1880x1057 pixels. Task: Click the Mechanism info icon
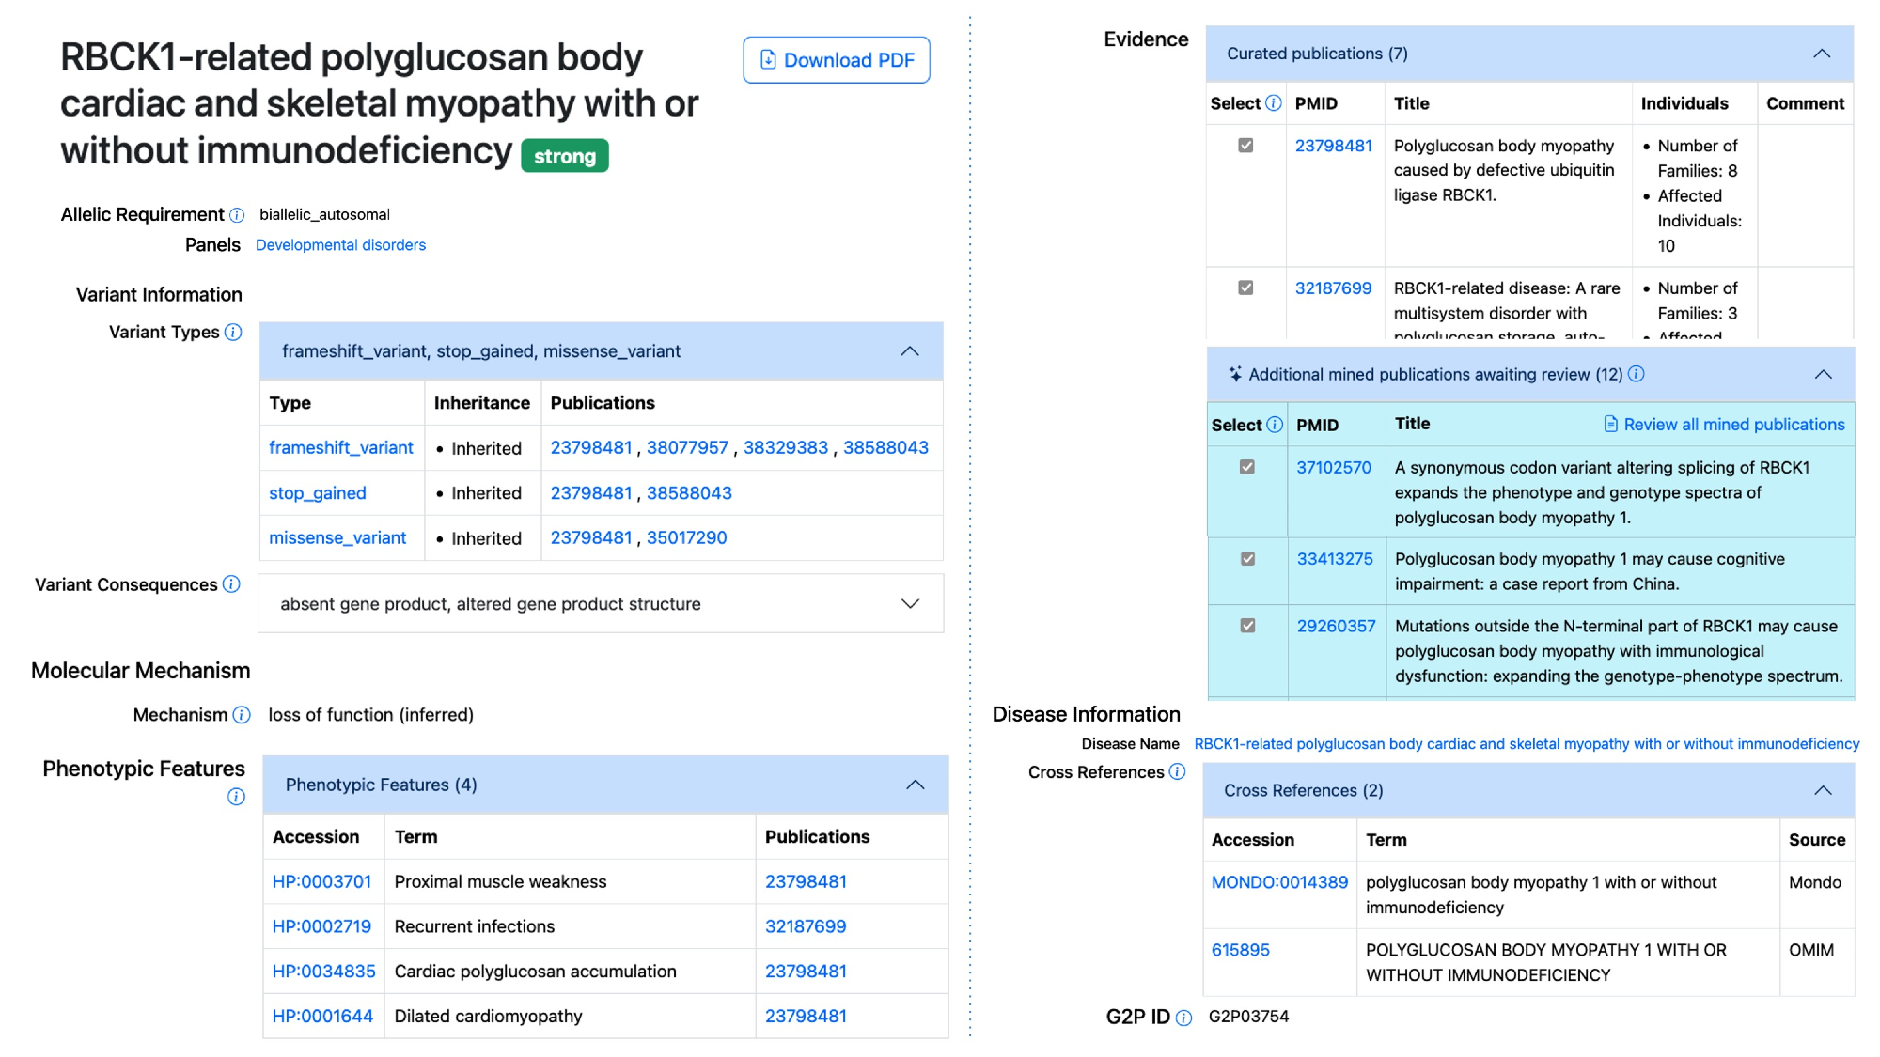pos(242,715)
